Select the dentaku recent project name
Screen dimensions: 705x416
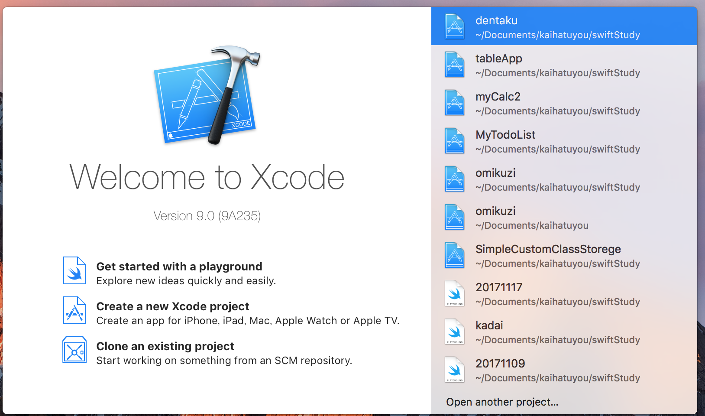[496, 20]
